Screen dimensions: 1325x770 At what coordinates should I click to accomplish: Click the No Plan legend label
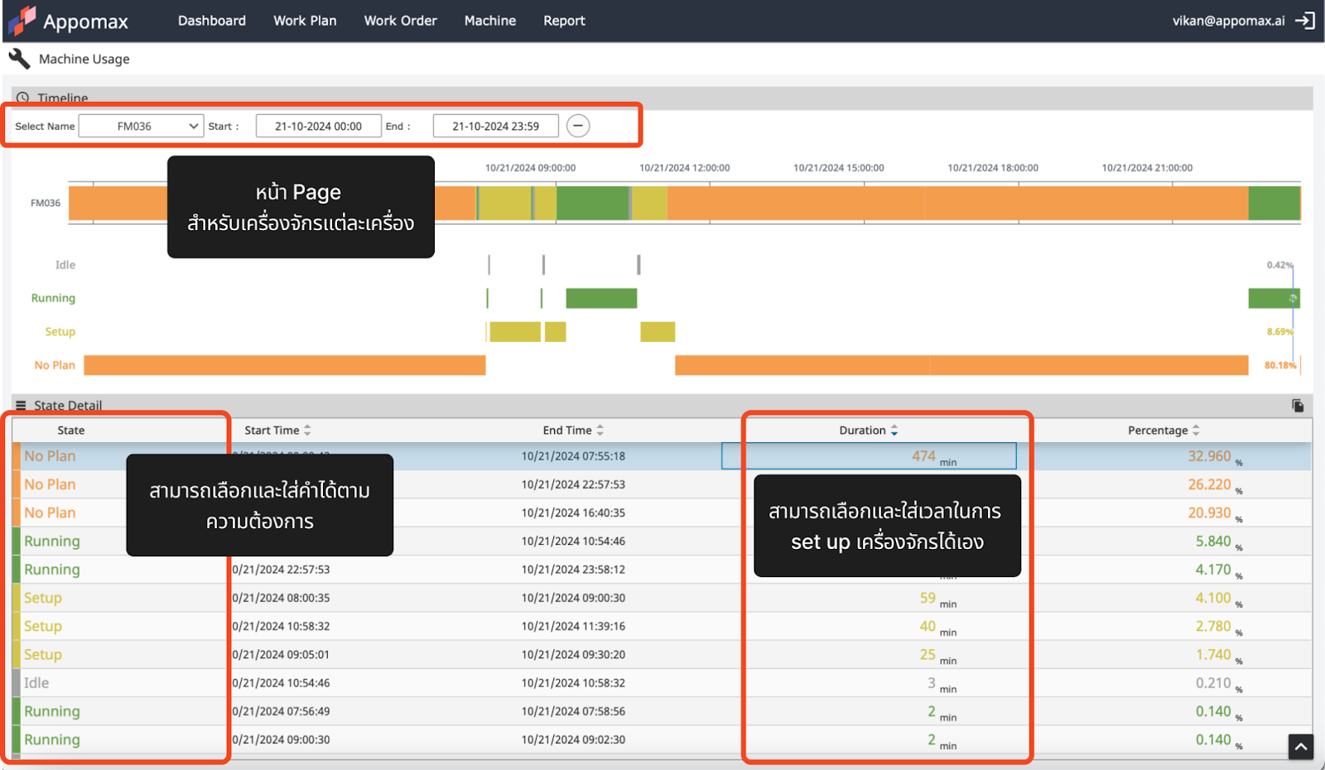[x=55, y=365]
